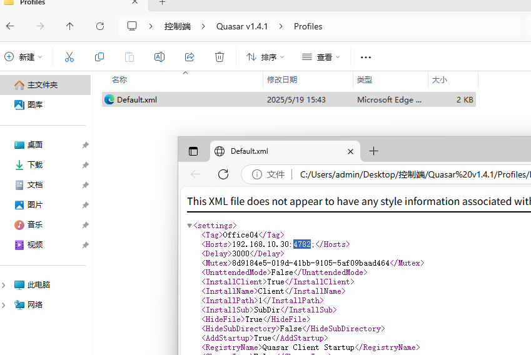Cut the selected file
Viewport: 531px width, 355px height.
tap(69, 57)
